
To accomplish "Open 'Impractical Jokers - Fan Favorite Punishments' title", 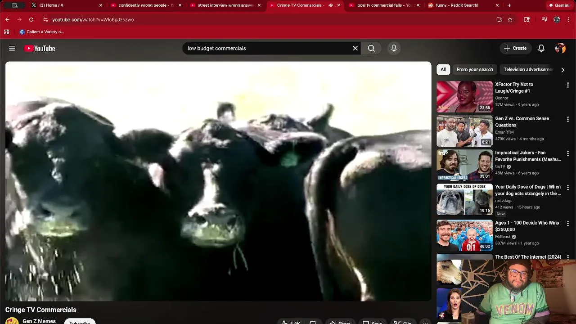I will (528, 156).
